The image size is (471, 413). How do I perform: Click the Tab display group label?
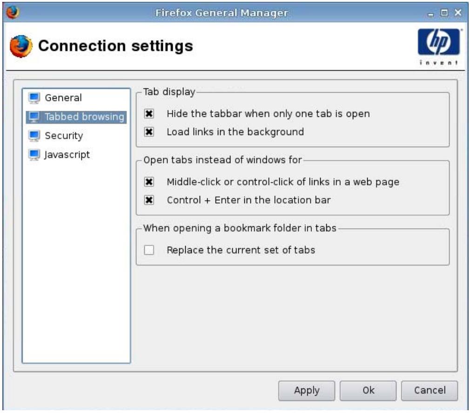pyautogui.click(x=169, y=92)
